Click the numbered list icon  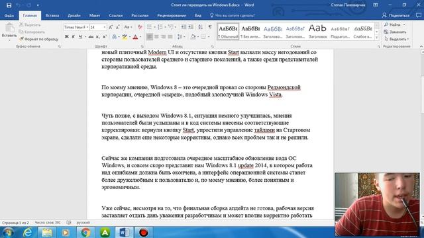(160, 27)
